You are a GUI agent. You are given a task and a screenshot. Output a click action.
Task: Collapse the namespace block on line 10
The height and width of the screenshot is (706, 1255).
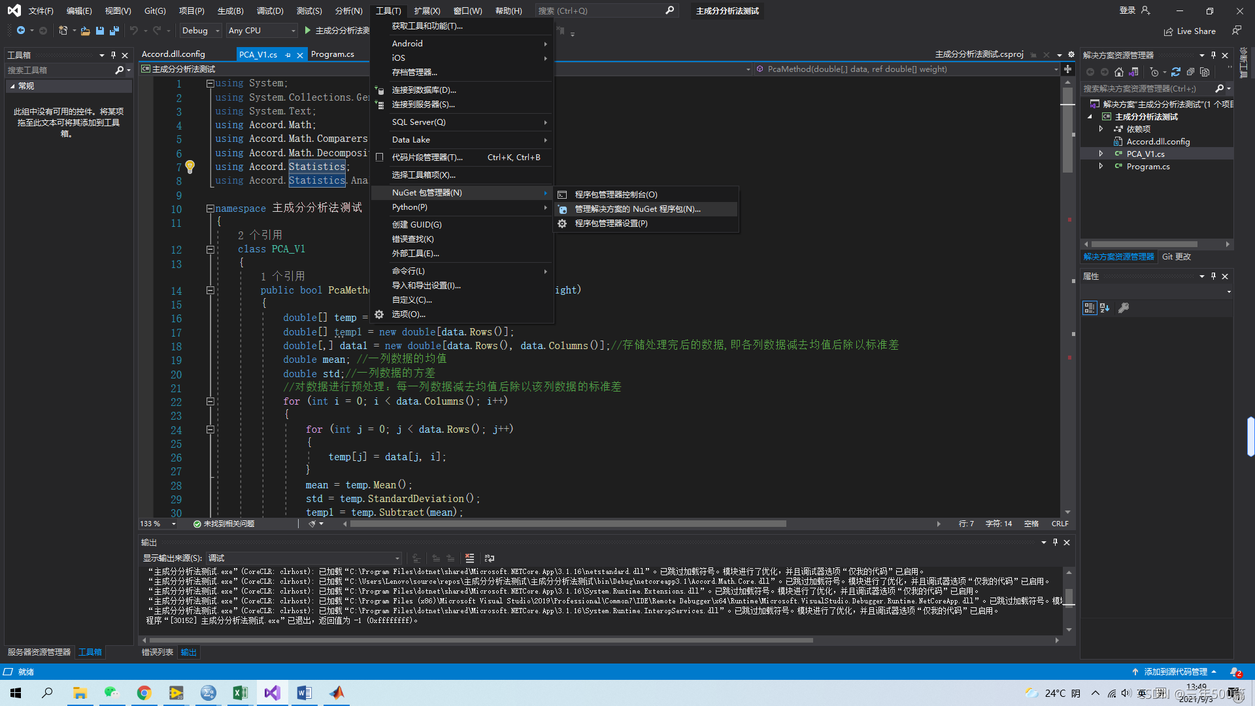tap(210, 209)
